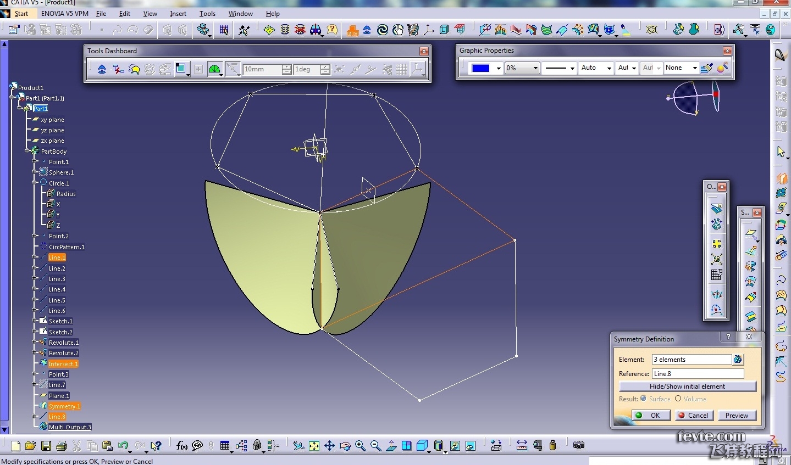Image resolution: width=791 pixels, height=465 pixels.
Task: Click the pen icon on the right toolbar
Action: [781, 54]
